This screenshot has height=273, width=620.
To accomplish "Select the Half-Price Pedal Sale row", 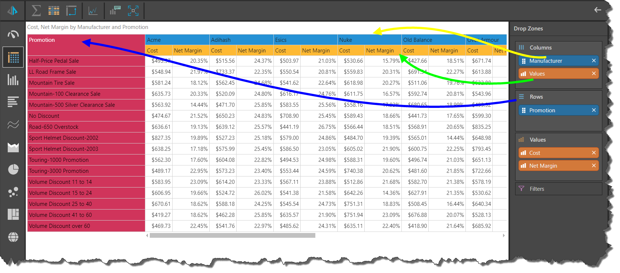I will click(86, 61).
